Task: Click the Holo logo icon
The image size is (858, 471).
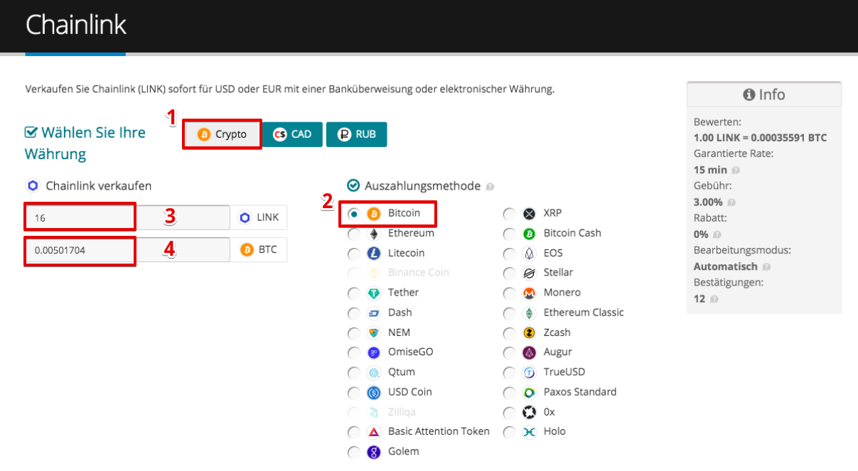Action: 529,432
